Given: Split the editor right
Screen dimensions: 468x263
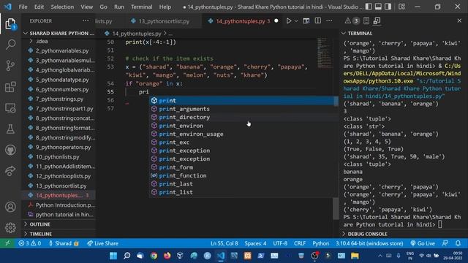Looking at the screenshot, I should [x=318, y=21].
